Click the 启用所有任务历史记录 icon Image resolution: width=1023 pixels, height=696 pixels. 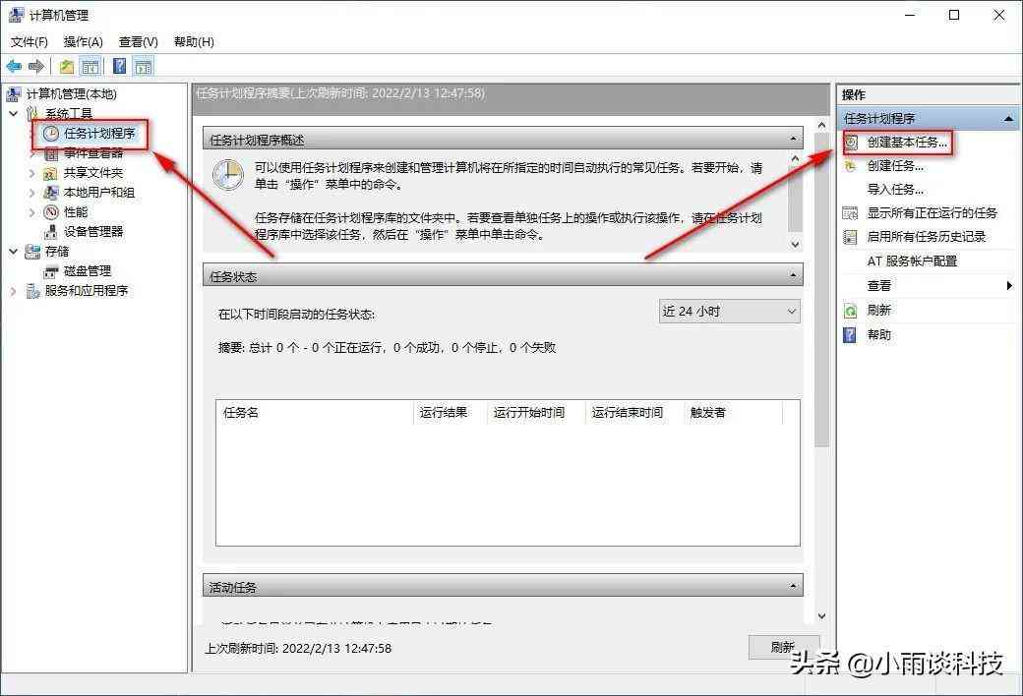[850, 236]
